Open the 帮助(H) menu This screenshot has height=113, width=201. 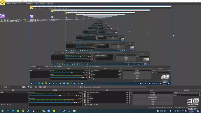click(42, 4)
